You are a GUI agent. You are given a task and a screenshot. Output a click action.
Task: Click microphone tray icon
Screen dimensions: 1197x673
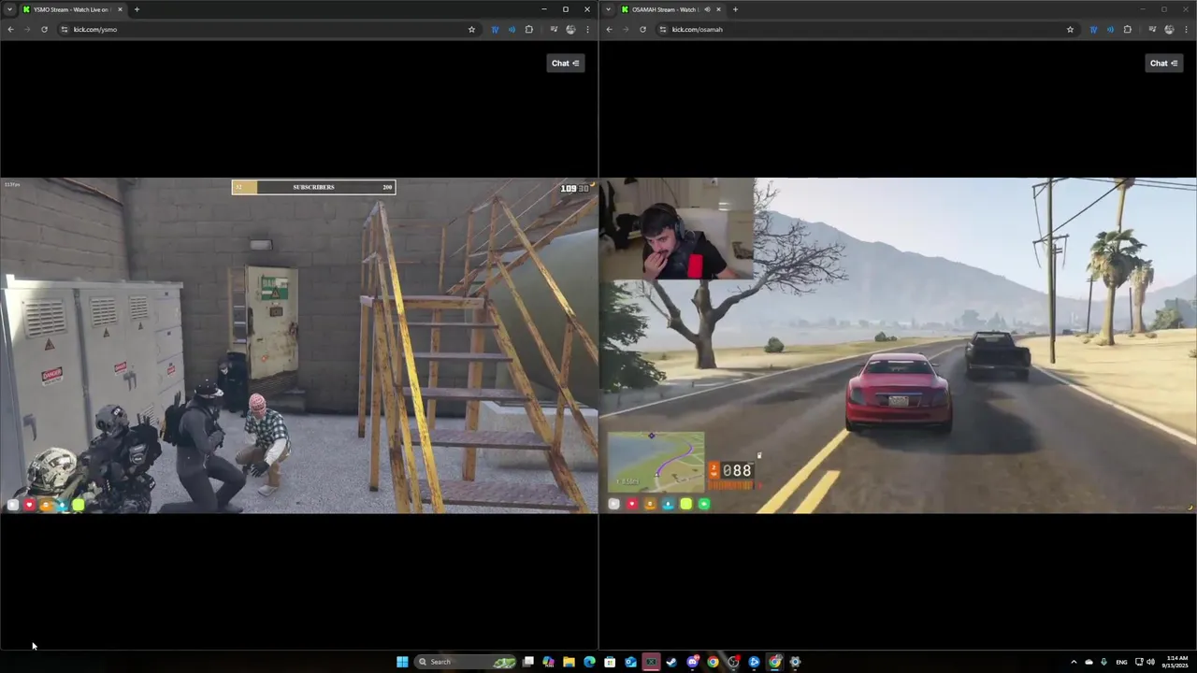click(x=1103, y=662)
